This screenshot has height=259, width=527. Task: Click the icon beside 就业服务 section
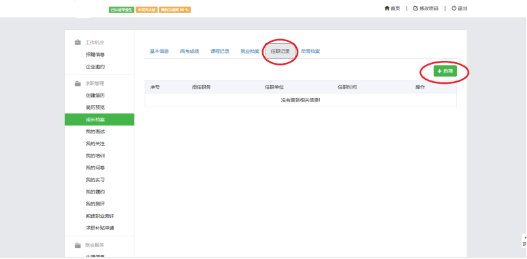[x=77, y=245]
